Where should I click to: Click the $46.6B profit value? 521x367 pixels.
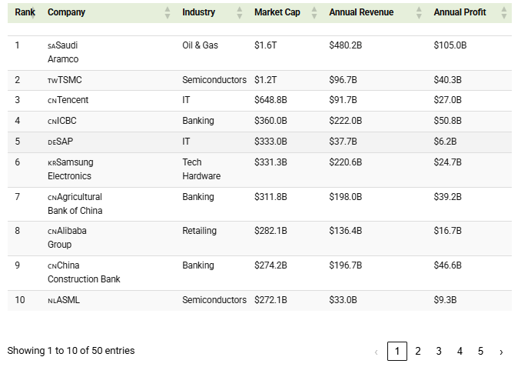point(447,265)
